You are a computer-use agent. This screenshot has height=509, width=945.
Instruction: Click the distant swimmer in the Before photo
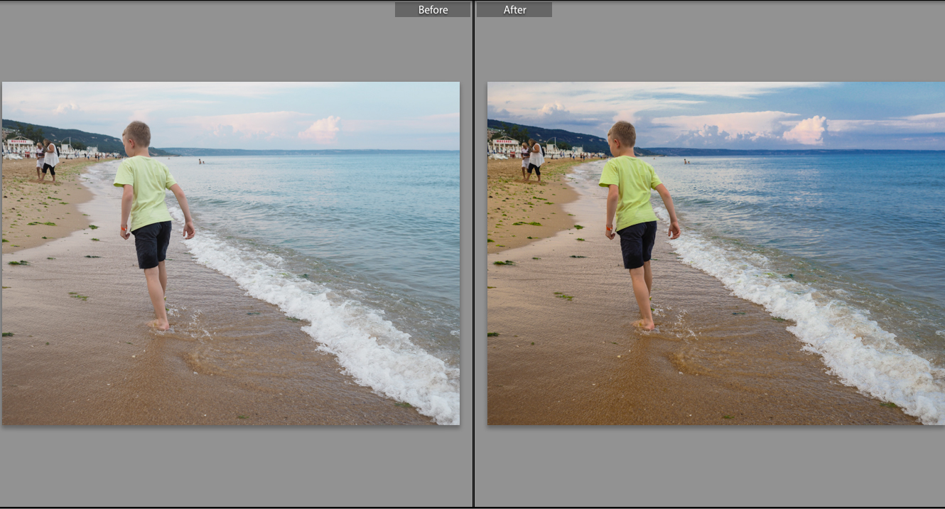tap(200, 161)
